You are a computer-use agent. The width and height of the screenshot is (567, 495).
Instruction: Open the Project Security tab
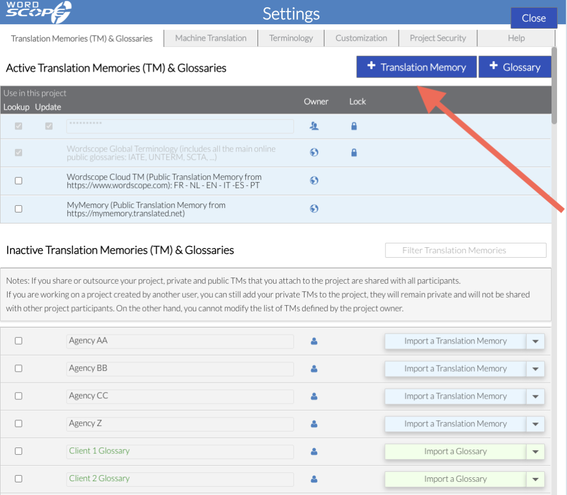coord(437,38)
